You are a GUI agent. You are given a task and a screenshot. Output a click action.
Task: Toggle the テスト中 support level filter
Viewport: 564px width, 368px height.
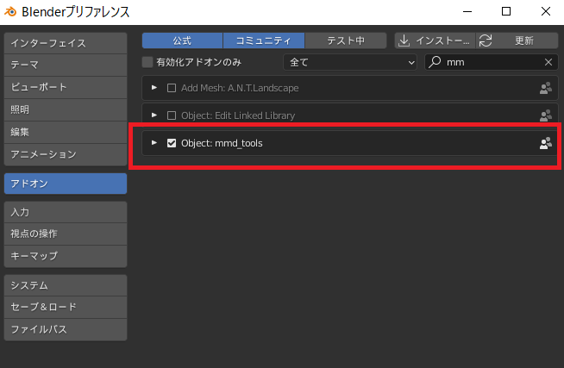(x=346, y=41)
